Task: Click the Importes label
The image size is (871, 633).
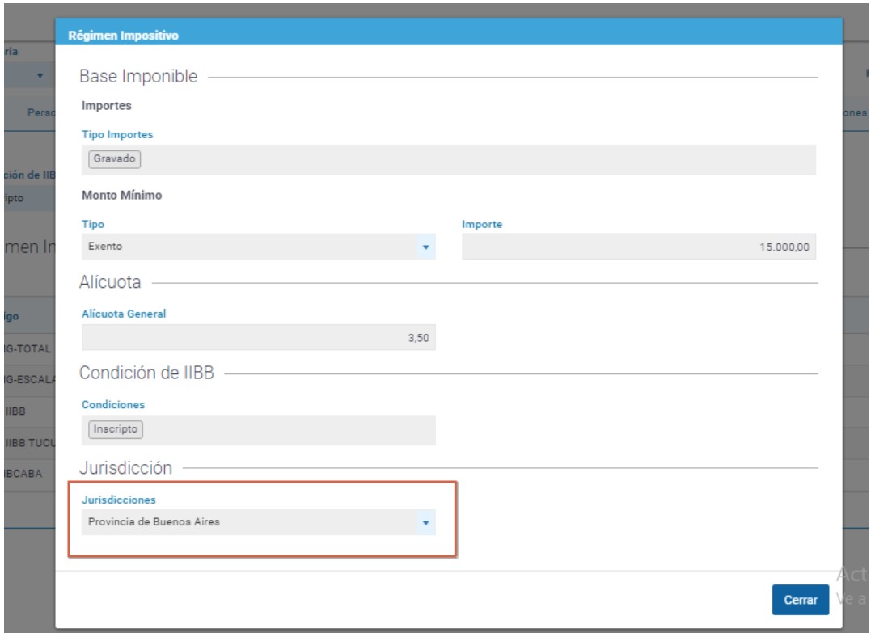Action: point(107,105)
